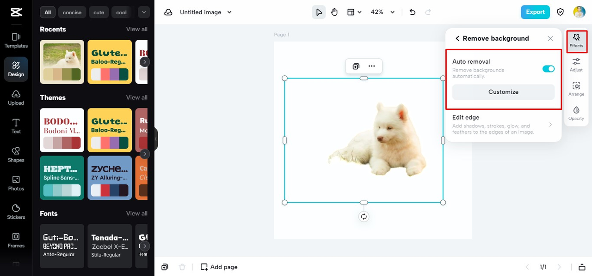Viewport: 592px width, 276px height.
Task: Select the cool filter tag
Action: tap(122, 12)
